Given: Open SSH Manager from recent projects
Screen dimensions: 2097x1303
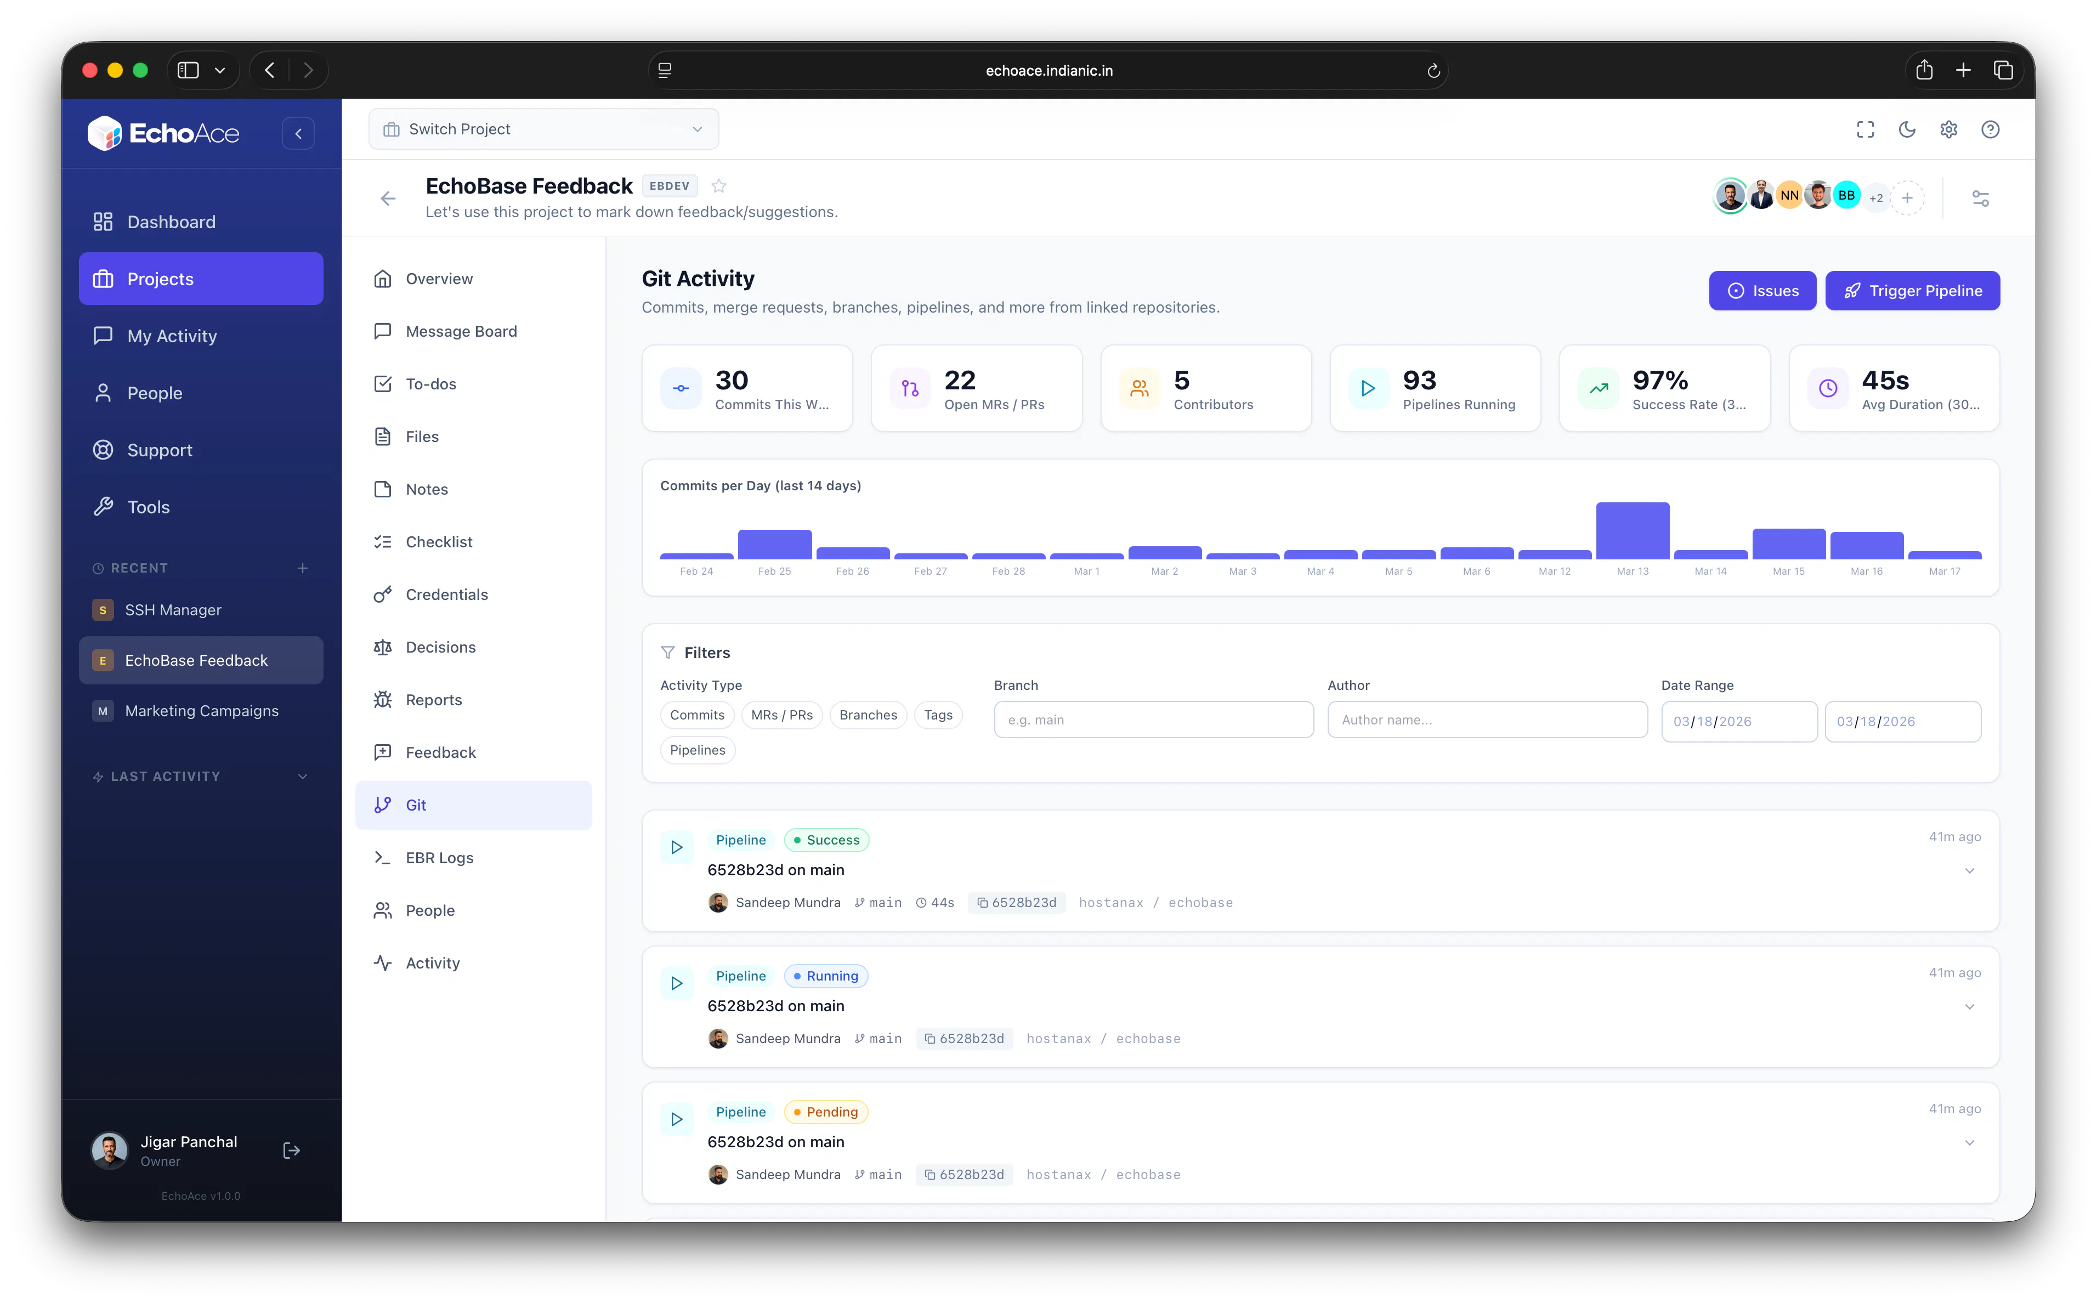Looking at the screenshot, I should [x=201, y=610].
